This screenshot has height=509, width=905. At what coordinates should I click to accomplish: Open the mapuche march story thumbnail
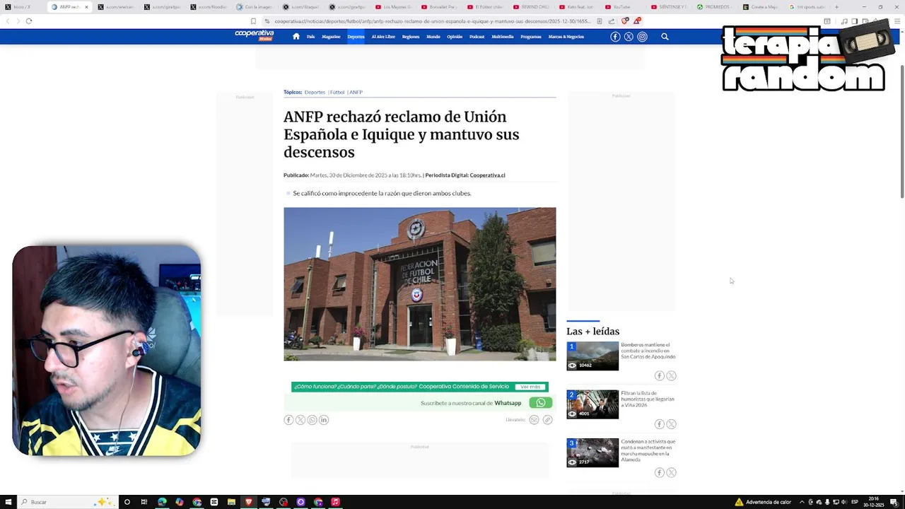pyautogui.click(x=592, y=452)
